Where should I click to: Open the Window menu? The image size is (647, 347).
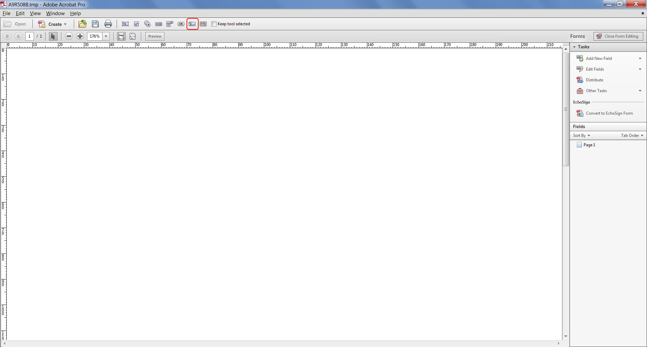click(55, 13)
